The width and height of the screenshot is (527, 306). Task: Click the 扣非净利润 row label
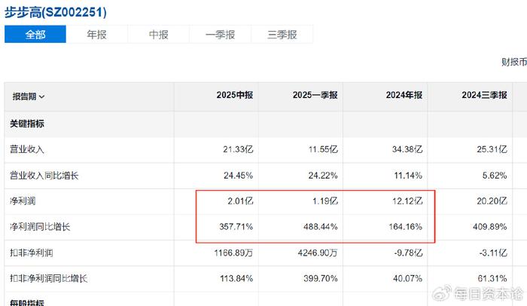(32, 252)
